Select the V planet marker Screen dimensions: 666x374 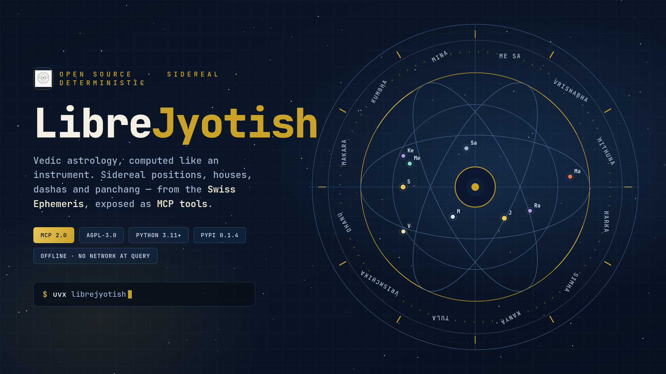[403, 231]
